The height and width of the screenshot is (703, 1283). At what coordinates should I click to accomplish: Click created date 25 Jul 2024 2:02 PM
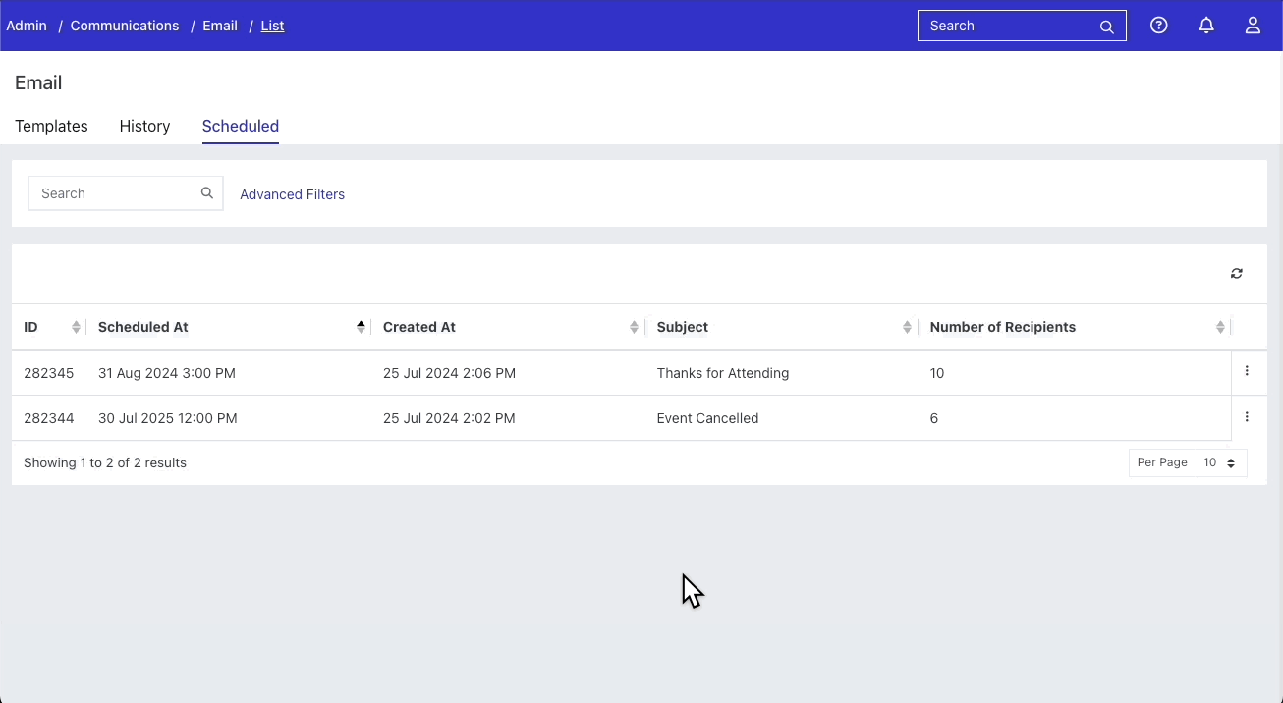tap(449, 418)
